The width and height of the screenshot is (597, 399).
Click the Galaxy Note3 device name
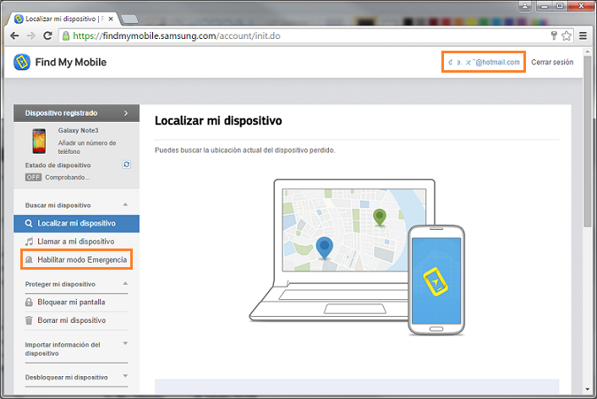78,130
